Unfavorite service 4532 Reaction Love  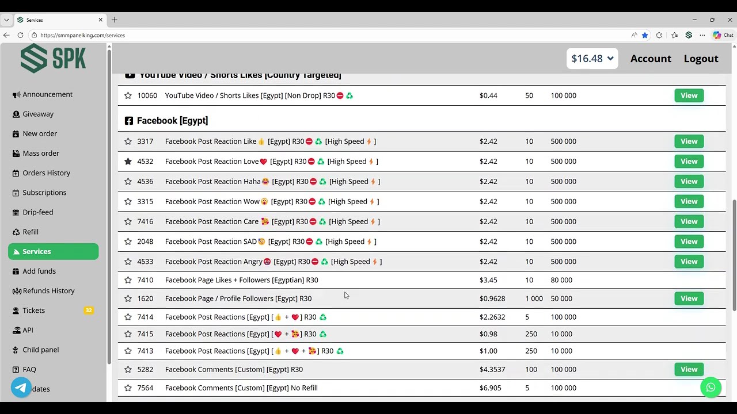point(128,162)
